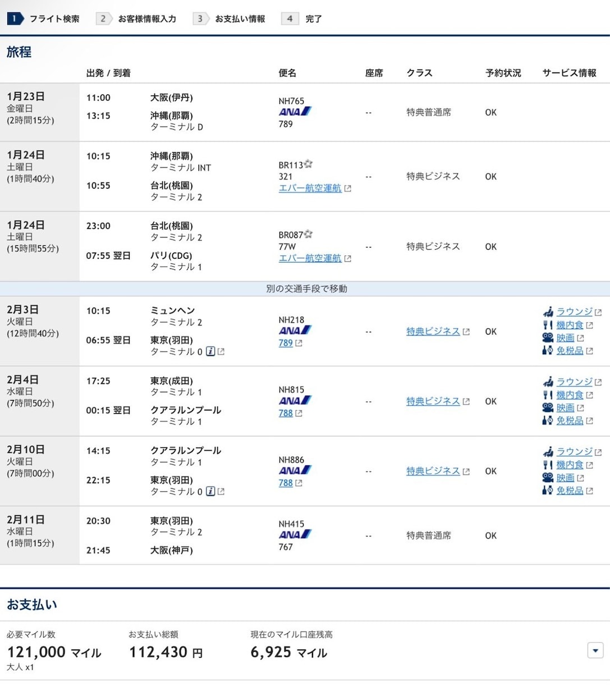Click terminal info icon for NH218 Haneda arrival

point(210,351)
